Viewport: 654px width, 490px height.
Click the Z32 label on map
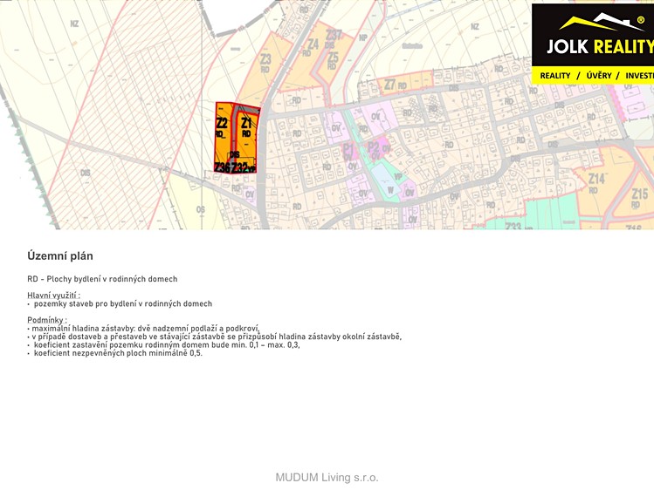point(240,167)
